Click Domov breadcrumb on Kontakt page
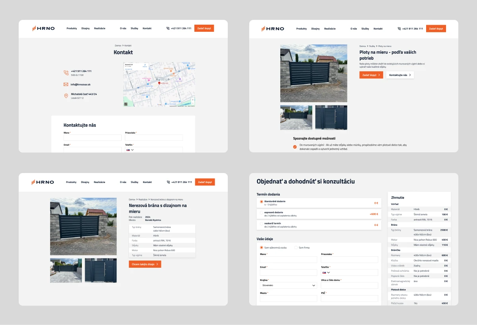The width and height of the screenshot is (477, 325). pyautogui.click(x=118, y=46)
